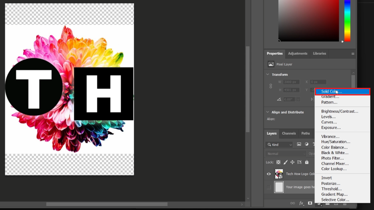Click the canvas scroll-down arrow
374x210 pixels.
pyautogui.click(x=248, y=198)
